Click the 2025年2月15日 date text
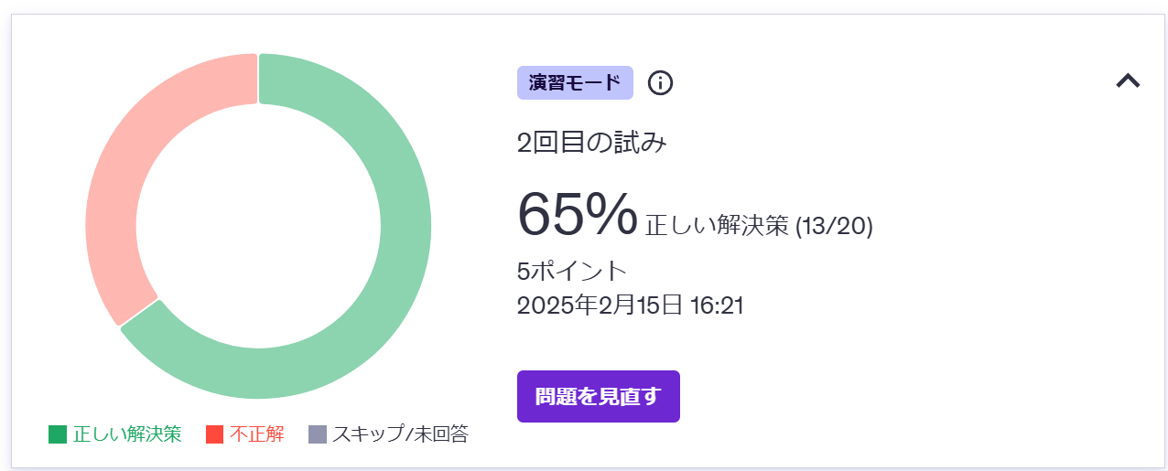Viewport: 1168px width, 471px height. pos(600,305)
